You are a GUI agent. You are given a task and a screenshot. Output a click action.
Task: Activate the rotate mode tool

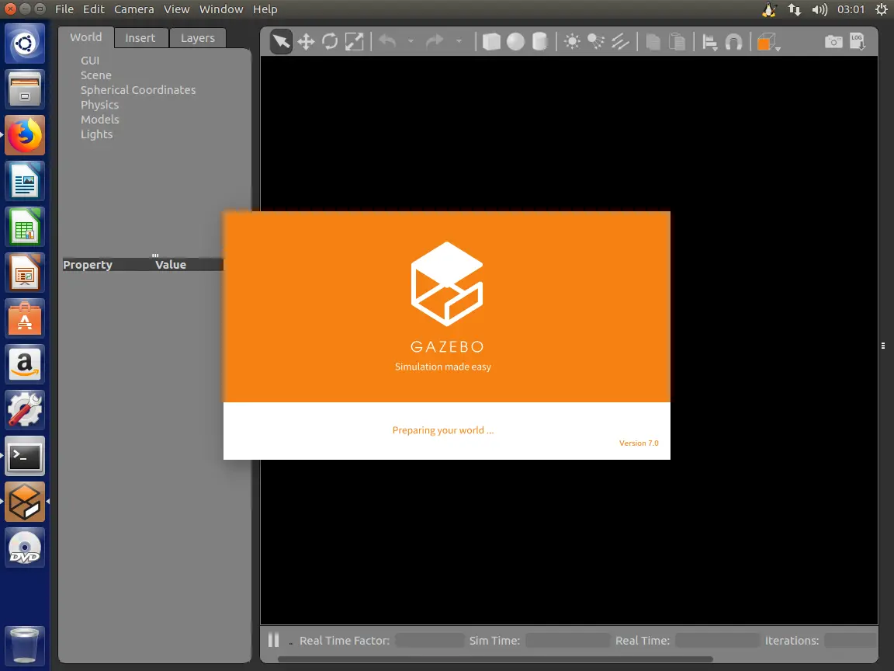(330, 42)
